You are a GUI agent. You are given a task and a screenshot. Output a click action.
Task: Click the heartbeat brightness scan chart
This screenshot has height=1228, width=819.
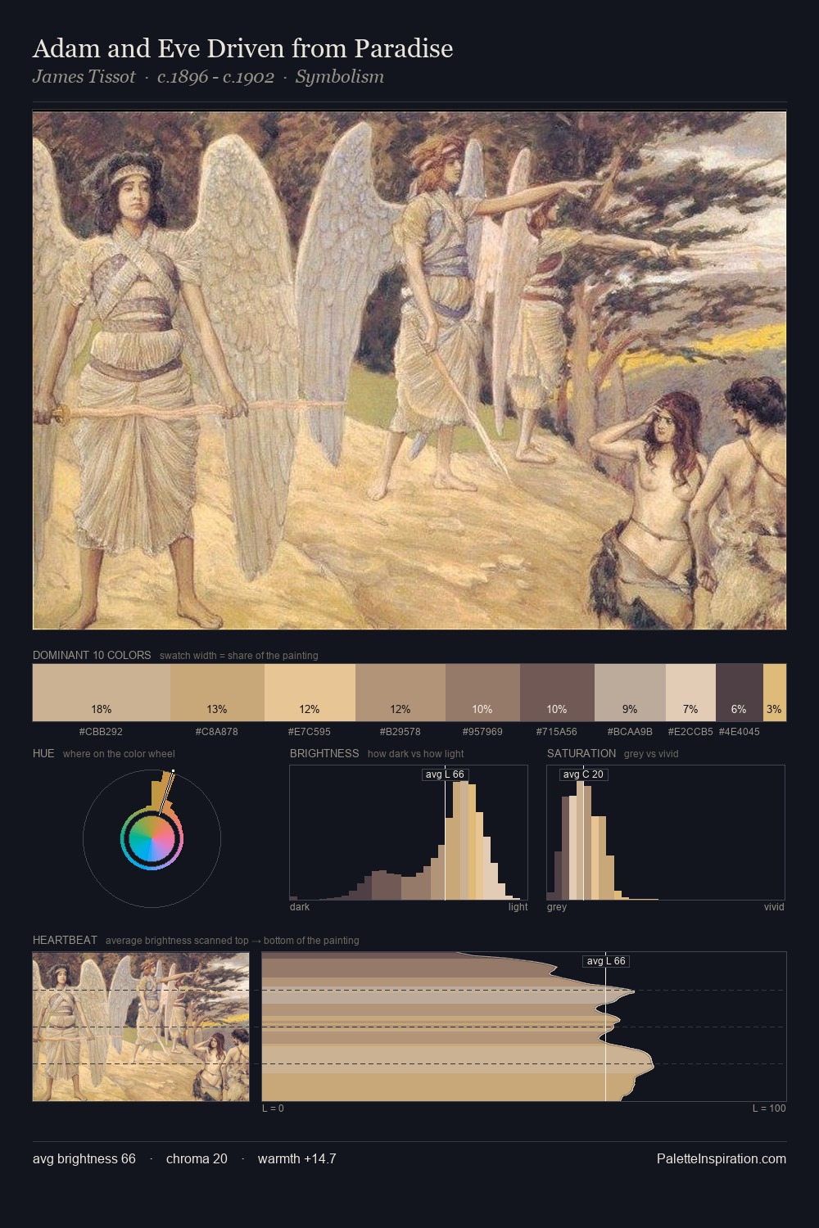tap(524, 1027)
